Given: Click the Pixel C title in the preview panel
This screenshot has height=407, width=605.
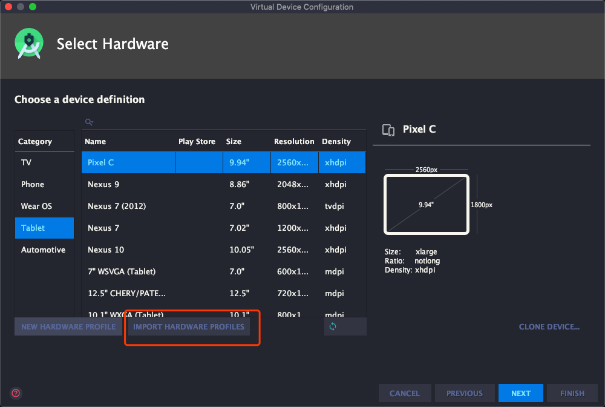Looking at the screenshot, I should tap(419, 130).
